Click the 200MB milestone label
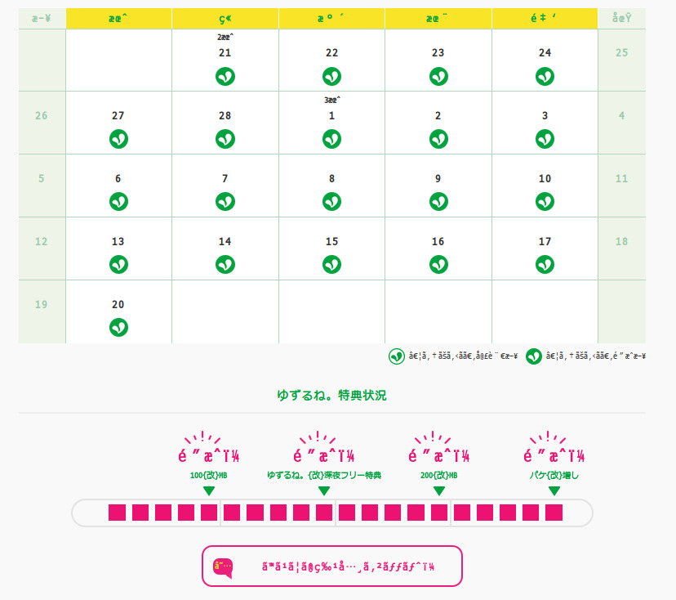The image size is (676, 600). click(x=439, y=475)
